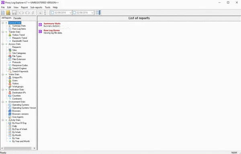Click the tree panel horizontal scrollbar thumb
This screenshot has height=154, width=241.
pyautogui.click(x=18, y=148)
